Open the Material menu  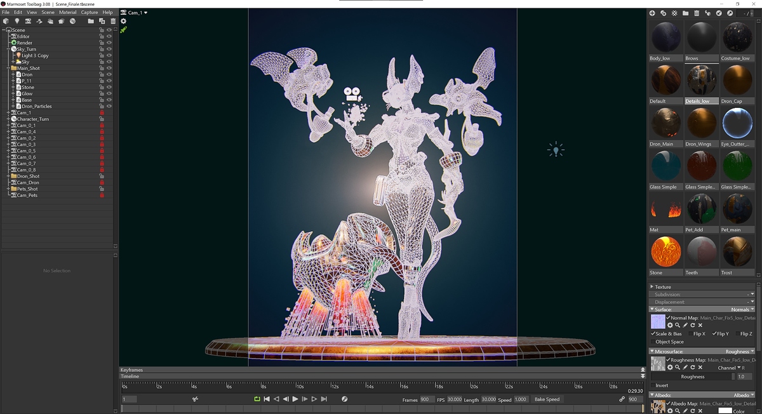click(x=68, y=12)
